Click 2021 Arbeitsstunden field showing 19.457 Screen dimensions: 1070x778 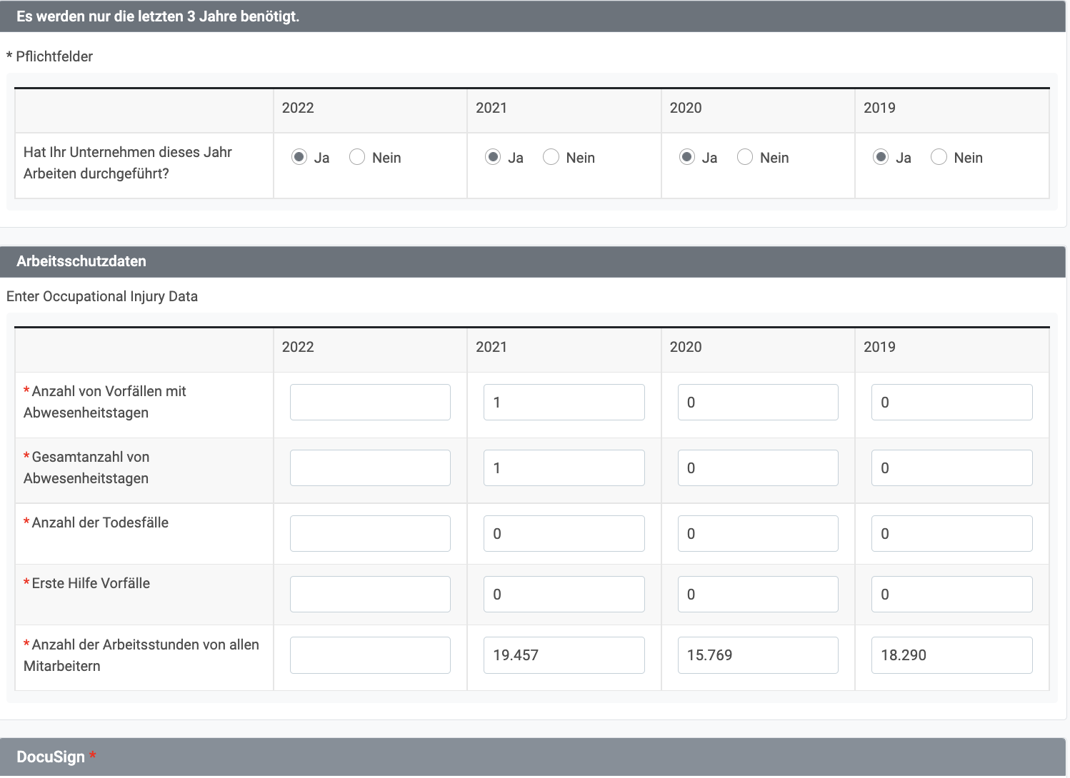(x=564, y=655)
